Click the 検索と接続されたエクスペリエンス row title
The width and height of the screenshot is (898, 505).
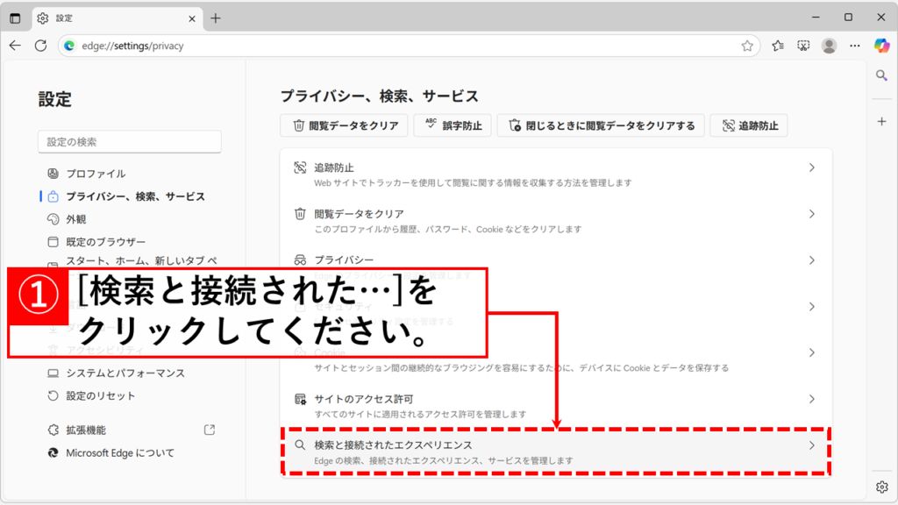(393, 445)
